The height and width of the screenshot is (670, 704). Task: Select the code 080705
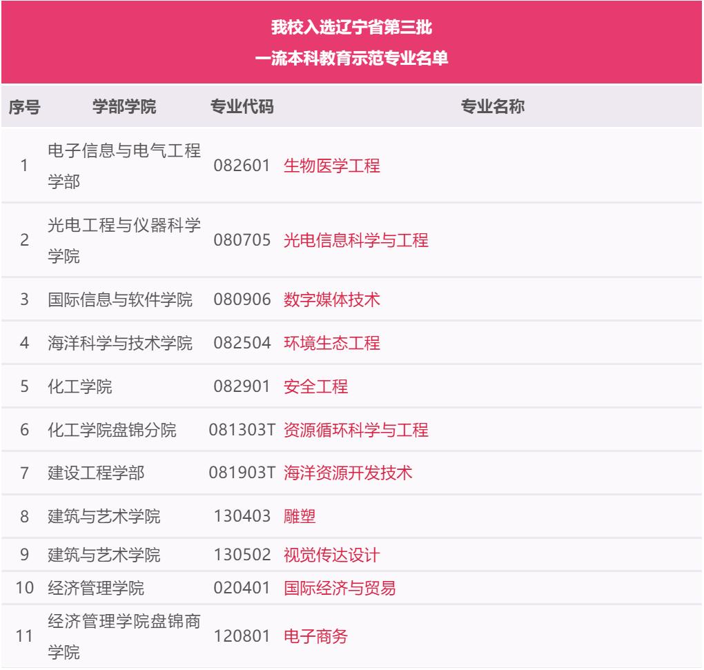[242, 240]
